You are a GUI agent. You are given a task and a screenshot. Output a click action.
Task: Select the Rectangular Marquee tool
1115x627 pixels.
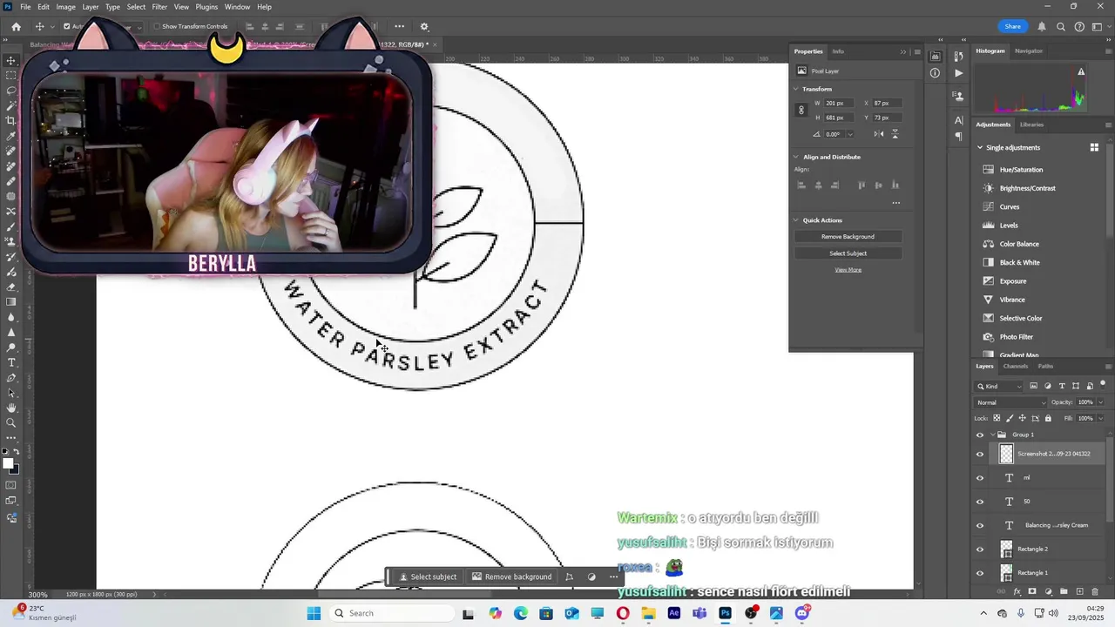tap(11, 76)
